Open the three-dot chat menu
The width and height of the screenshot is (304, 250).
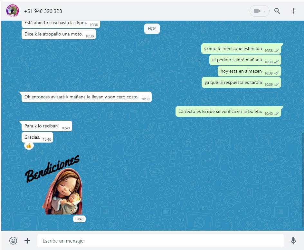click(293, 11)
